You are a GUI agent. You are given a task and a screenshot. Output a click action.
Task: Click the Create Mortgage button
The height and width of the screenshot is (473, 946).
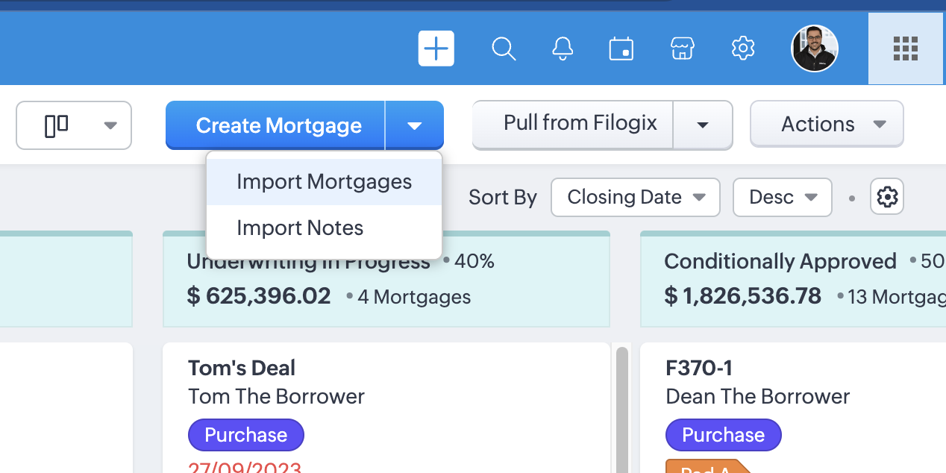tap(278, 125)
